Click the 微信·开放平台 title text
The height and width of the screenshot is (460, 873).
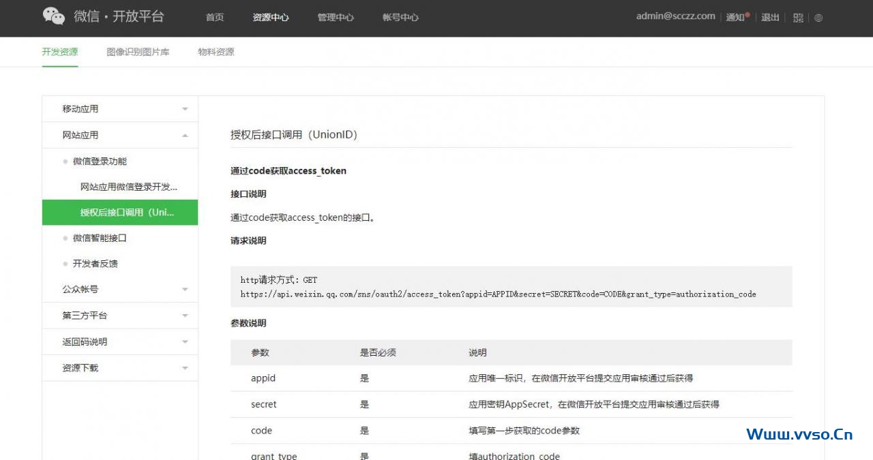119,16
